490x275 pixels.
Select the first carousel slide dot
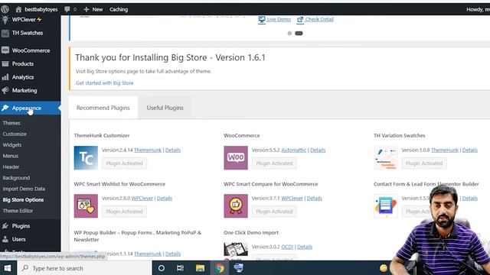289,33
